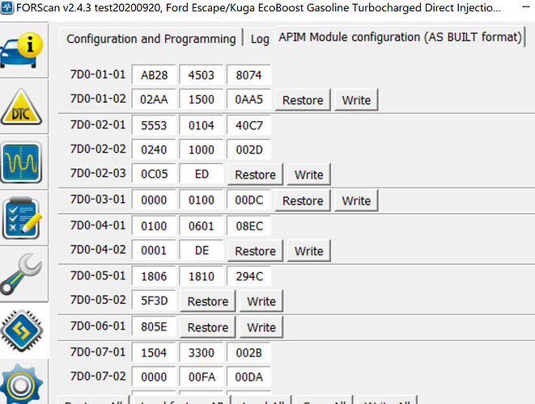The width and height of the screenshot is (535, 404).
Task: Write the 7D0-01-02 block
Action: (x=356, y=100)
